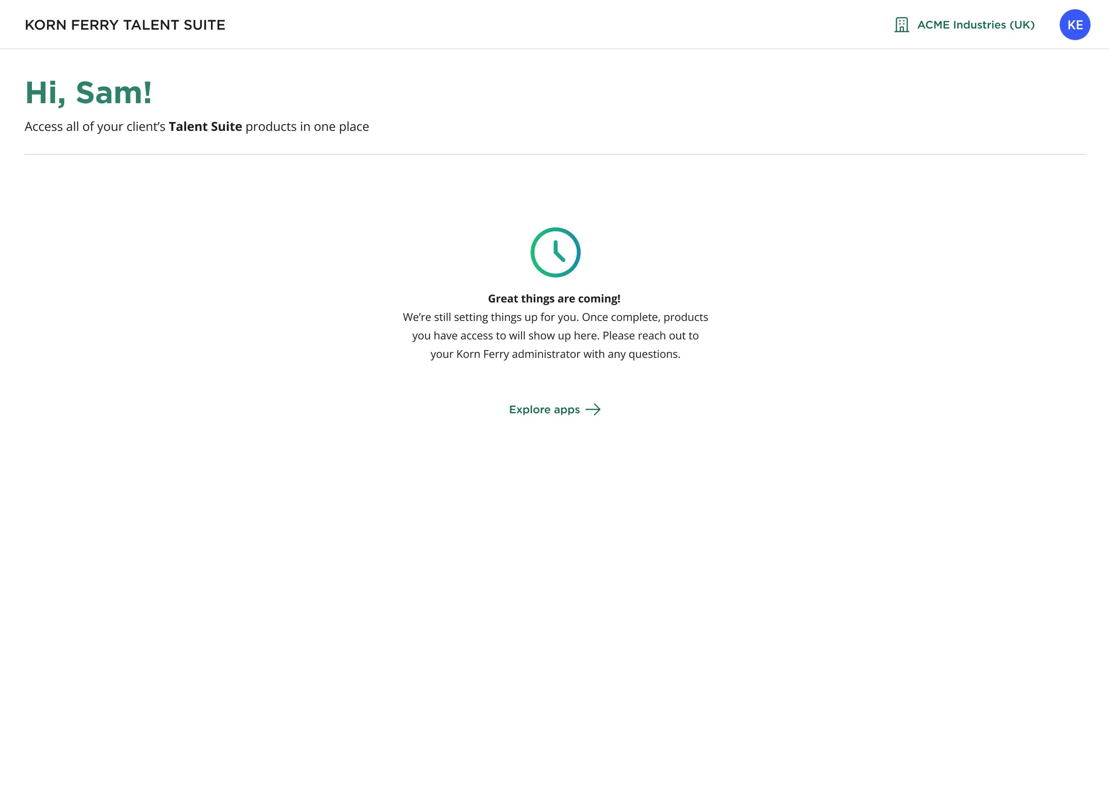Click the right-pointing arrow after Explore apps
Image resolution: width=1109 pixels, height=788 pixels.
[594, 409]
